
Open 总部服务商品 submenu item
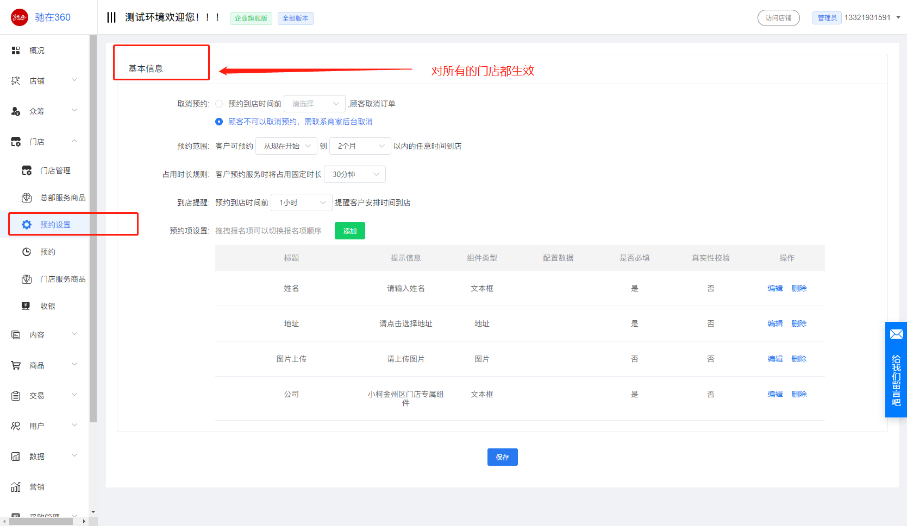click(63, 198)
